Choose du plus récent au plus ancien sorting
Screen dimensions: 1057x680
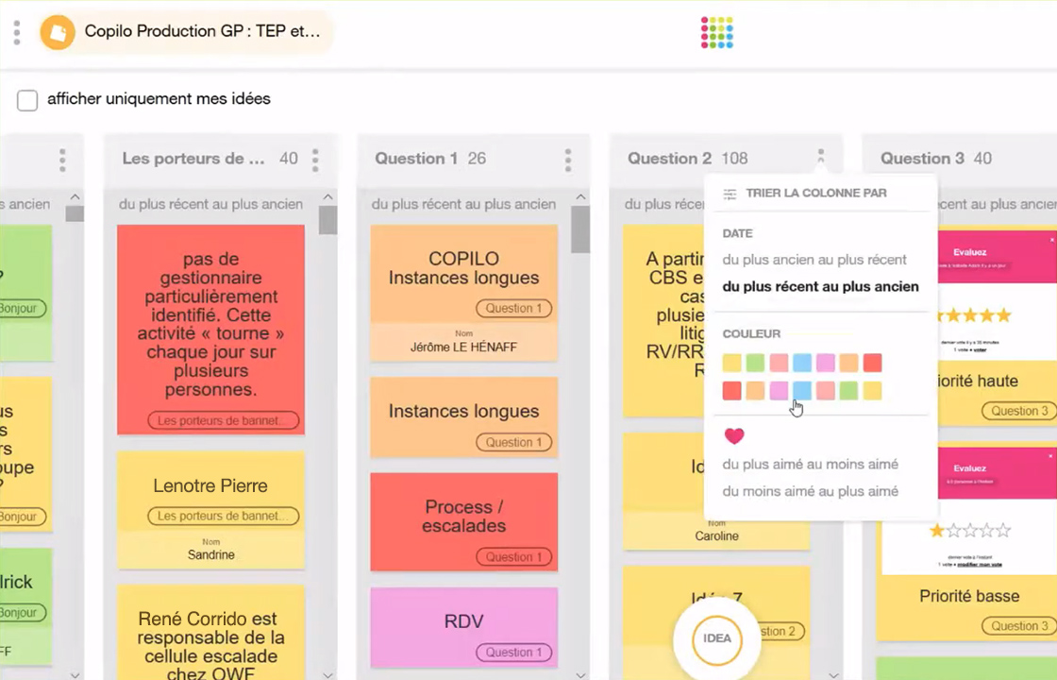point(820,287)
